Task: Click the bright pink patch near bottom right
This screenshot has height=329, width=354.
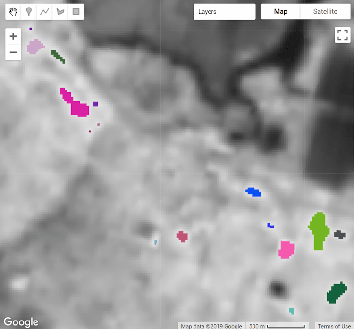Action: click(x=286, y=250)
